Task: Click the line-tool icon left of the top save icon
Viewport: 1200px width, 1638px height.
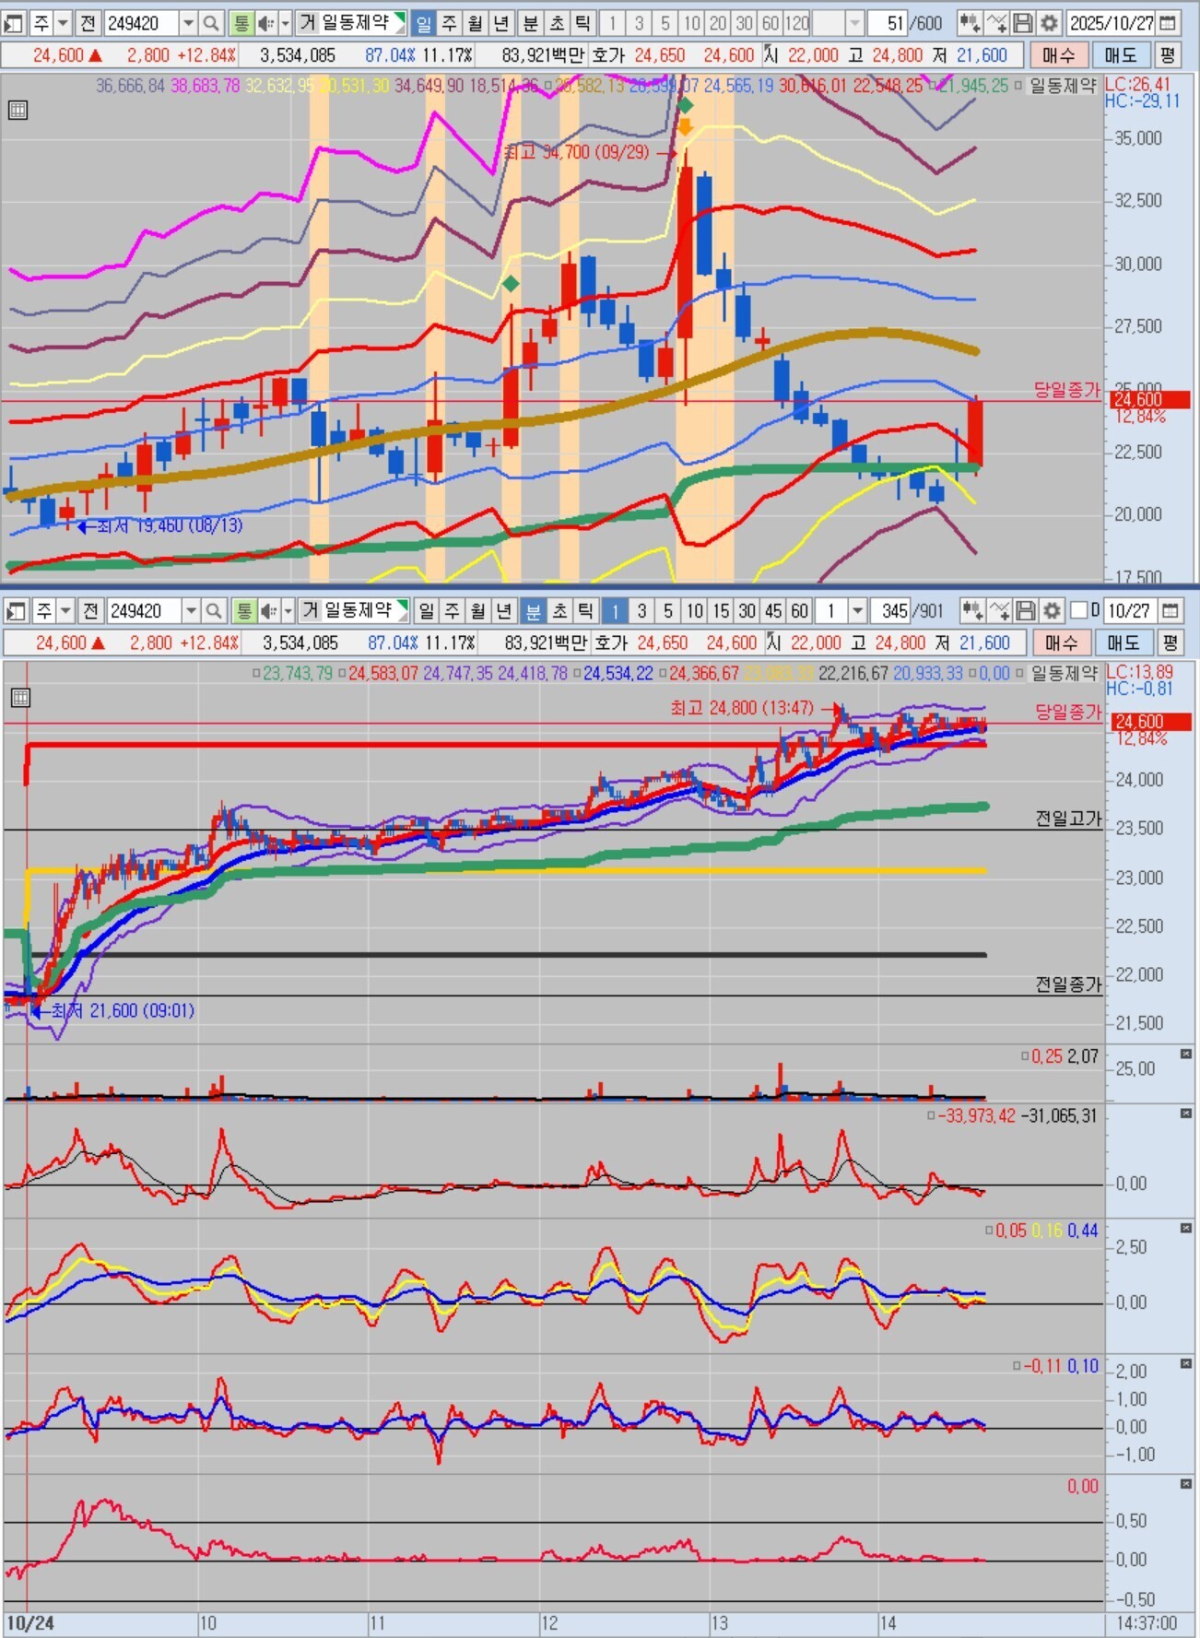Action: [996, 23]
